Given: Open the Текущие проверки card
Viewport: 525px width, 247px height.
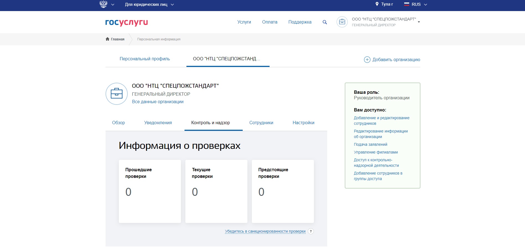Looking at the screenshot, I should tap(216, 191).
